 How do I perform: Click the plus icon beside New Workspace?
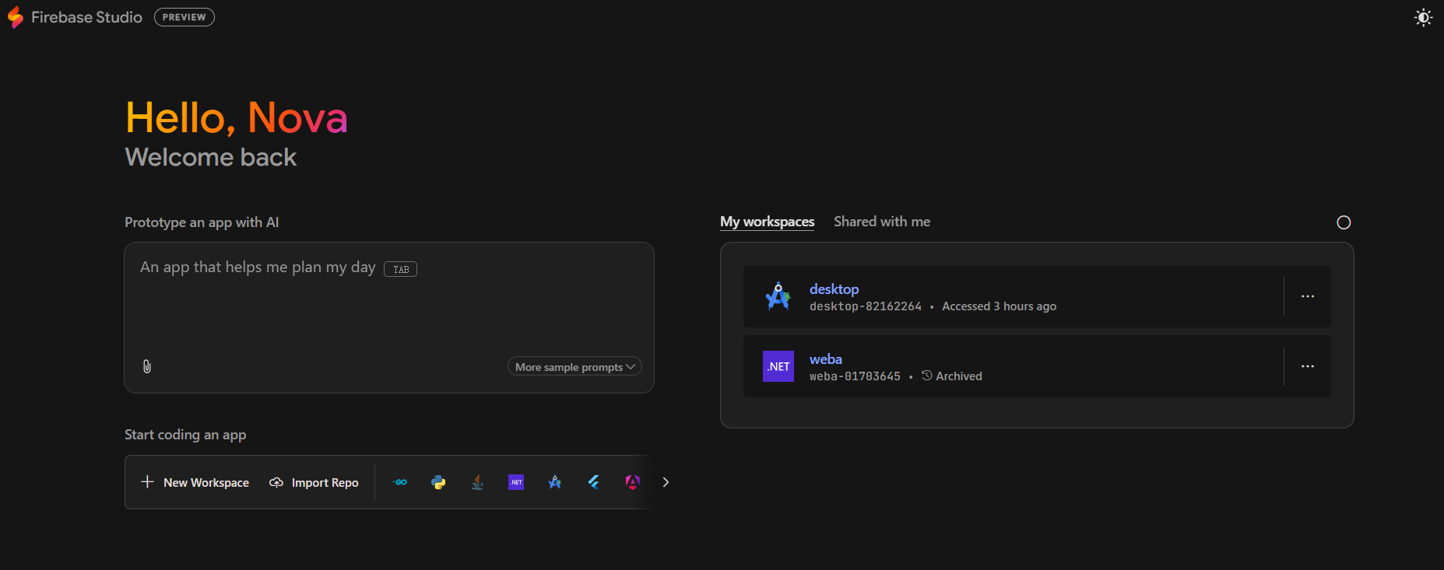click(147, 482)
